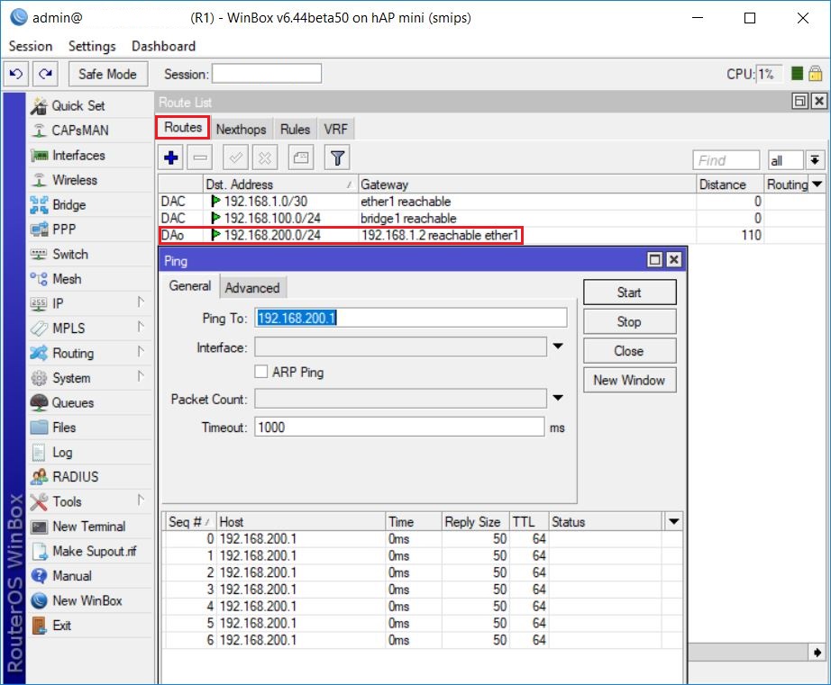Open PPP in sidebar

click(64, 230)
